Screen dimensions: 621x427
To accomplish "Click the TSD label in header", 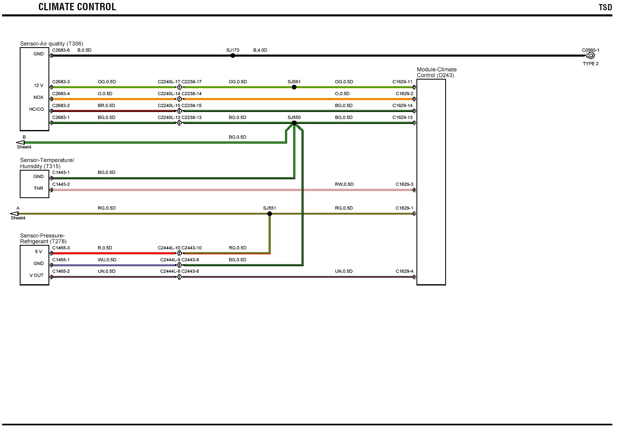I will tap(605, 7).
